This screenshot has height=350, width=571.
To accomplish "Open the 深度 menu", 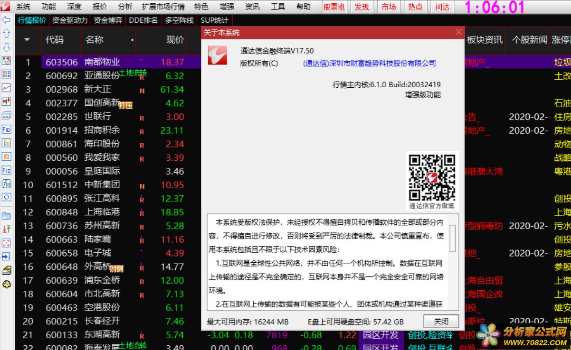I will click(x=74, y=7).
